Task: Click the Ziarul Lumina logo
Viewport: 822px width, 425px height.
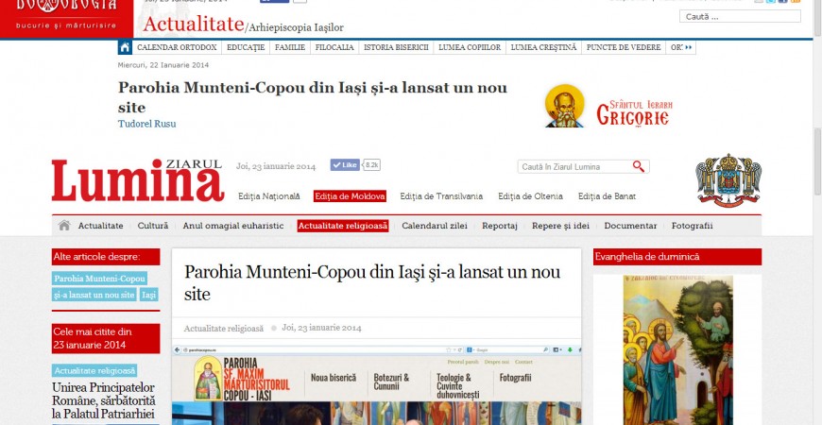Action: [137, 180]
